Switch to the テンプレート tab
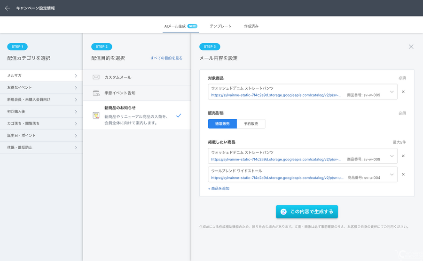The width and height of the screenshot is (423, 261). pos(220,26)
